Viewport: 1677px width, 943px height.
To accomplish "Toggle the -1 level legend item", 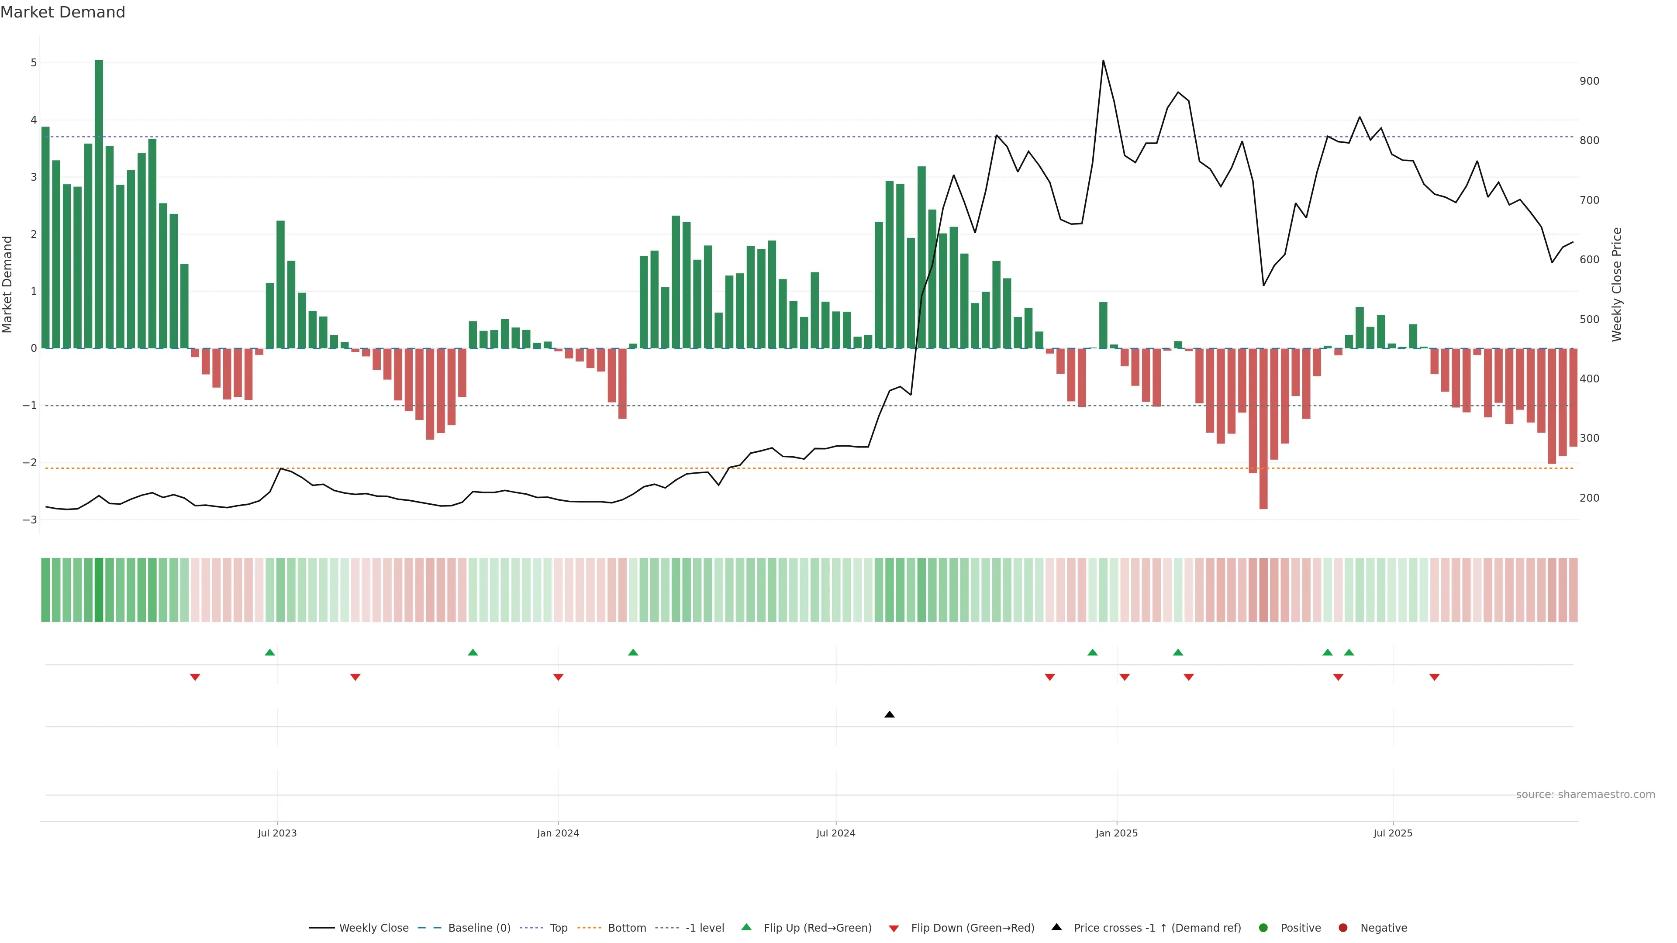I will (704, 928).
